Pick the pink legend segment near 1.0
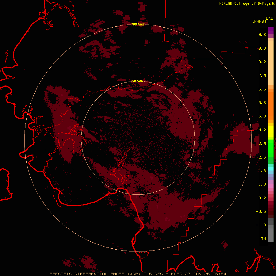The image size is (276, 276). (x=271, y=186)
